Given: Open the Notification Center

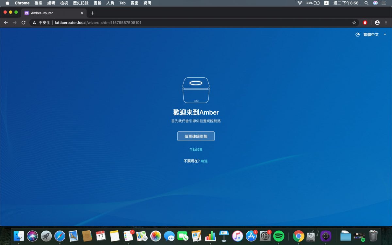Looking at the screenshot, I should point(384,3).
